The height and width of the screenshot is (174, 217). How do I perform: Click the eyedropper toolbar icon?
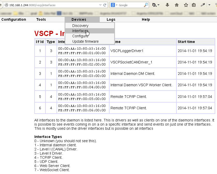pos(203,5)
